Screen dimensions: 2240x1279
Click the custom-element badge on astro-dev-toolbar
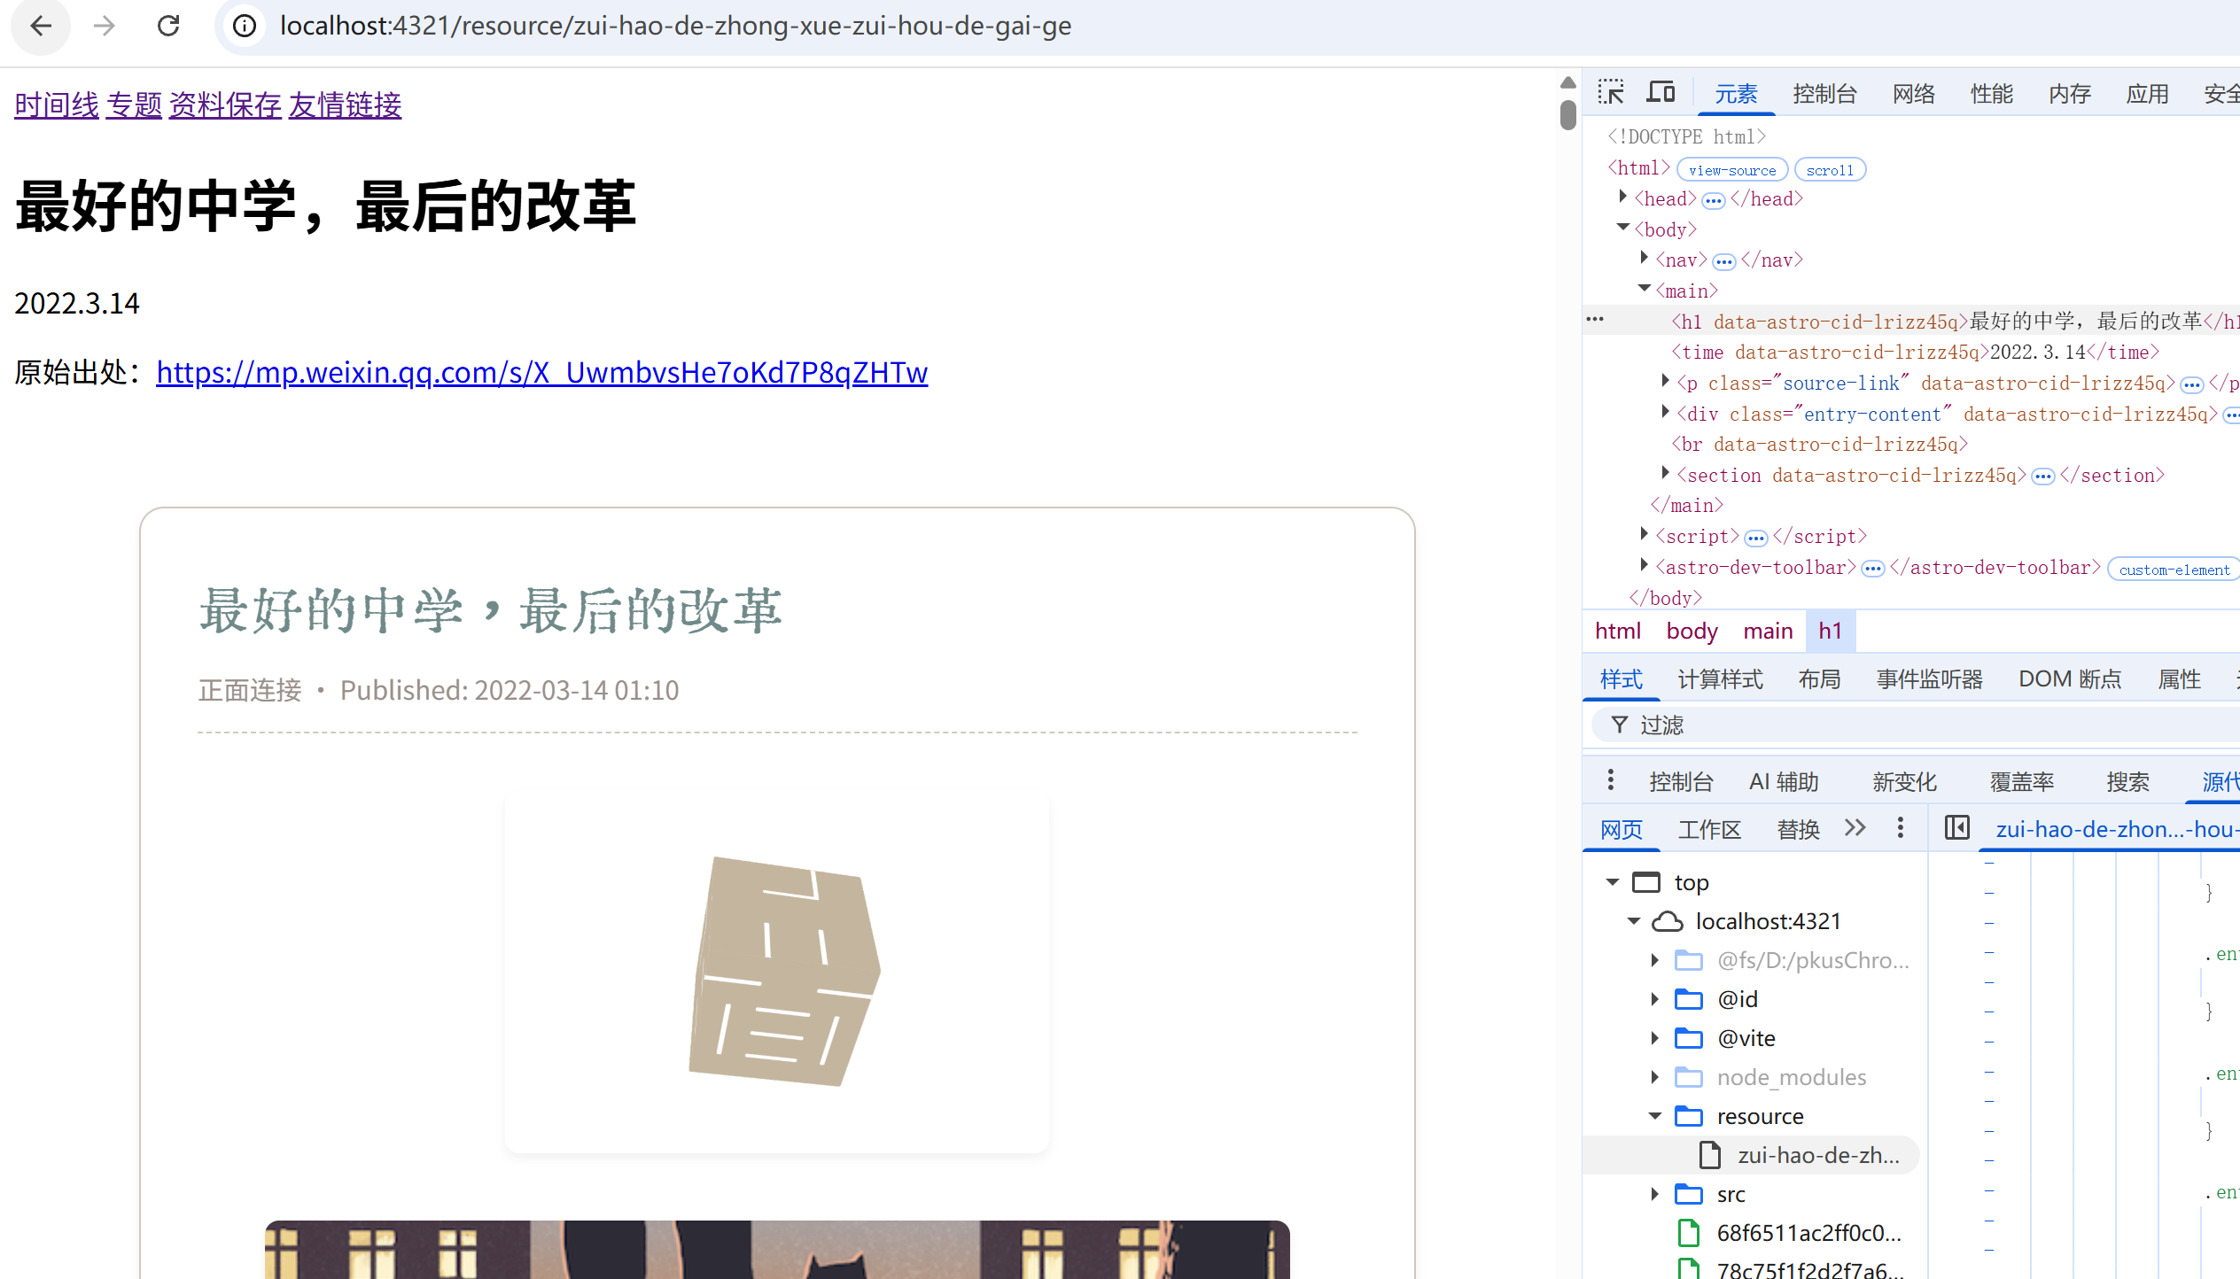pos(2174,570)
